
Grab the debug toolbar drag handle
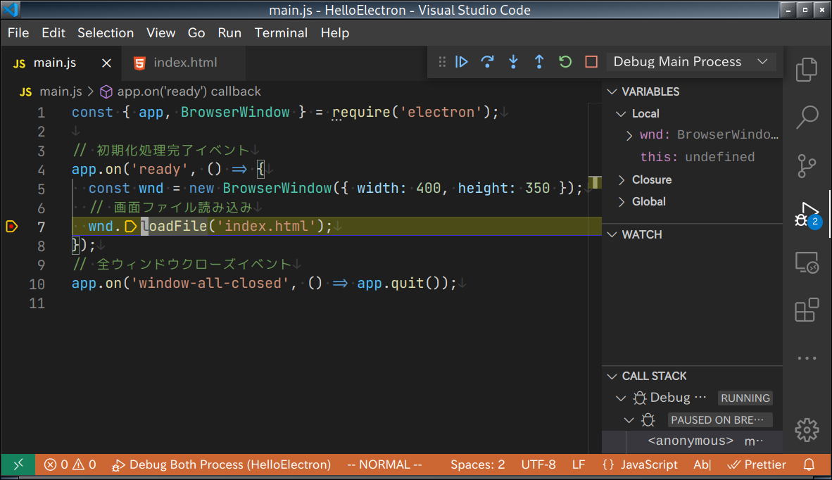[x=442, y=62]
